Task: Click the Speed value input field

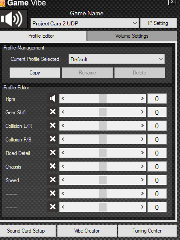Action: (x=157, y=180)
